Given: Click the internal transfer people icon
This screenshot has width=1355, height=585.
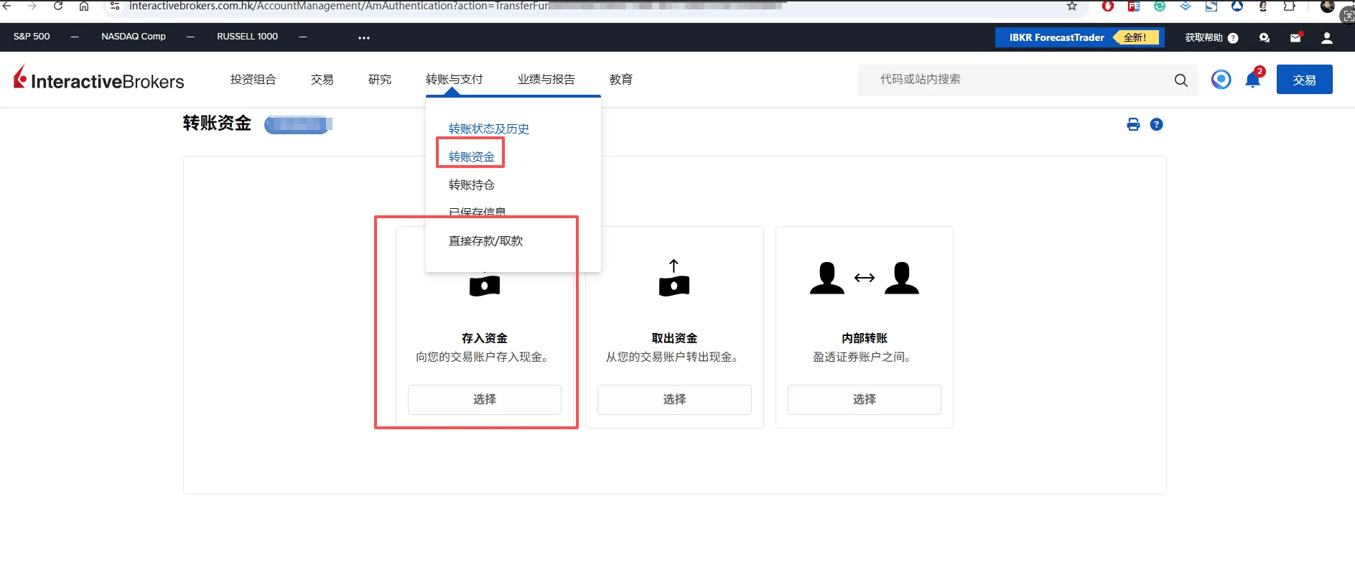Looking at the screenshot, I should point(865,278).
